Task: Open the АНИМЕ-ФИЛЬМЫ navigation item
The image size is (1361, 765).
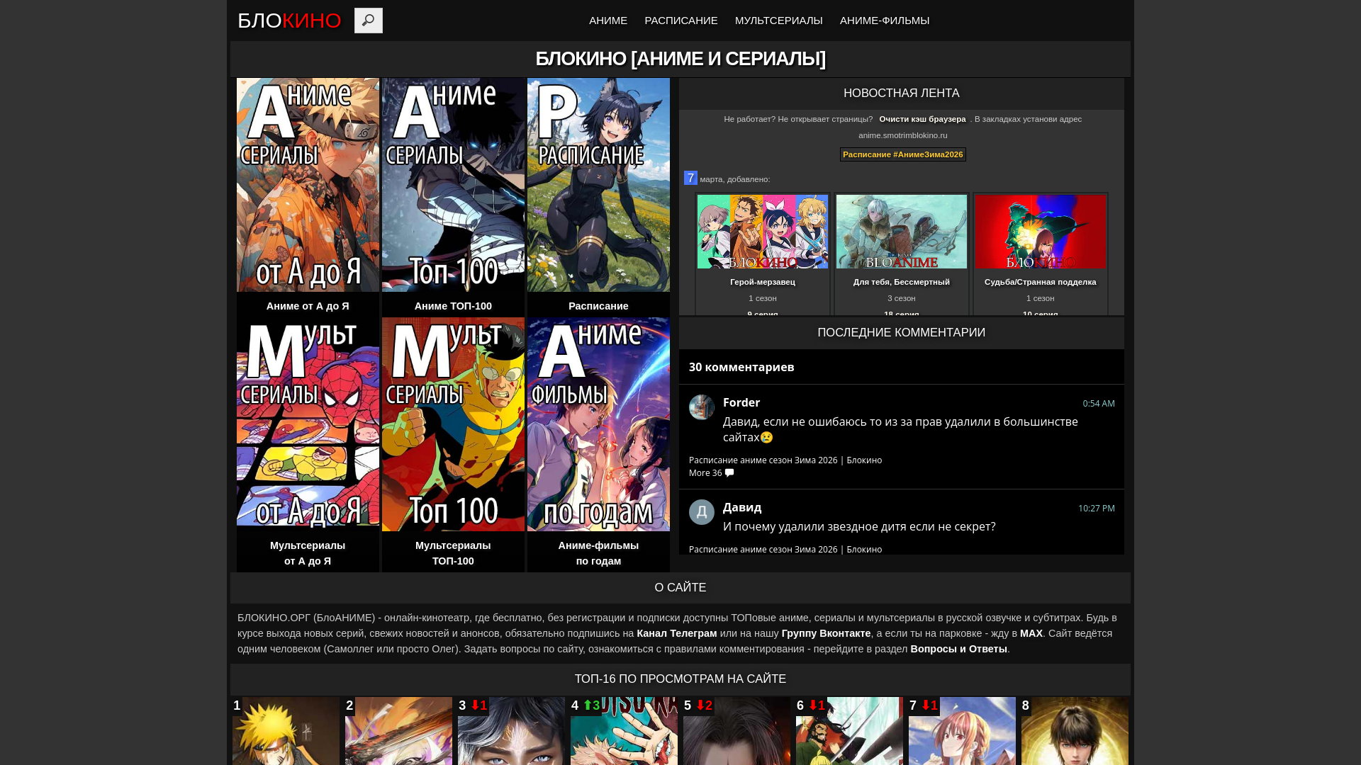Action: click(884, 21)
